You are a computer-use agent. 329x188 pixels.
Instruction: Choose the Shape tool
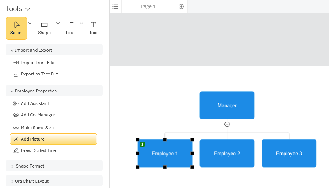[x=44, y=28]
